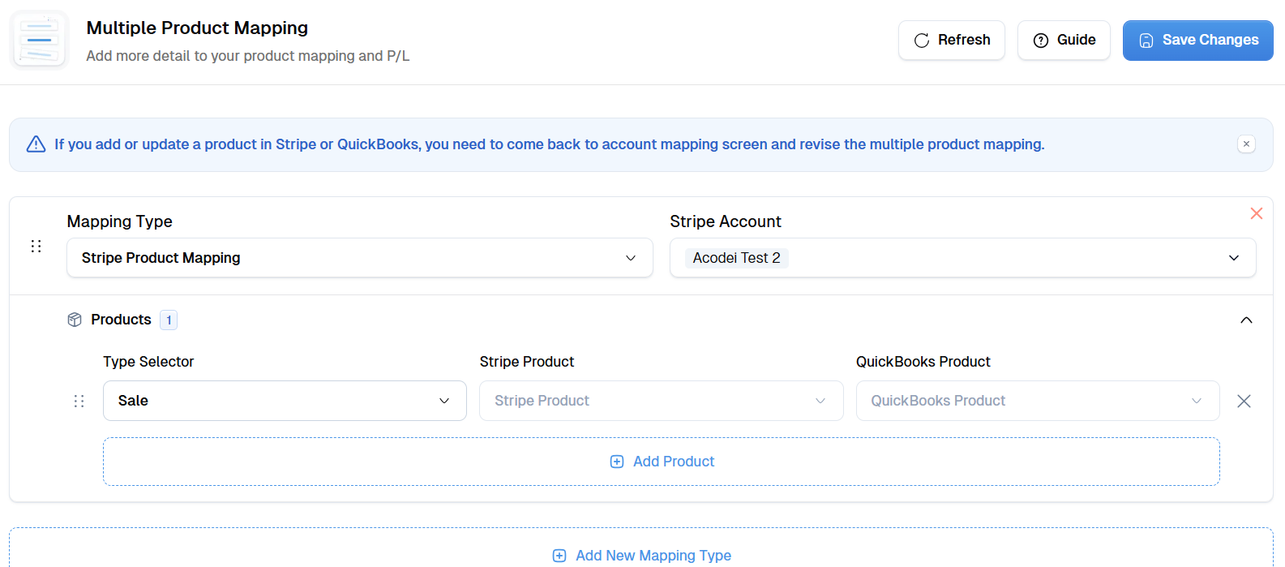The height and width of the screenshot is (567, 1285).
Task: Click the drag handle beside Sale row
Action: pyautogui.click(x=79, y=401)
